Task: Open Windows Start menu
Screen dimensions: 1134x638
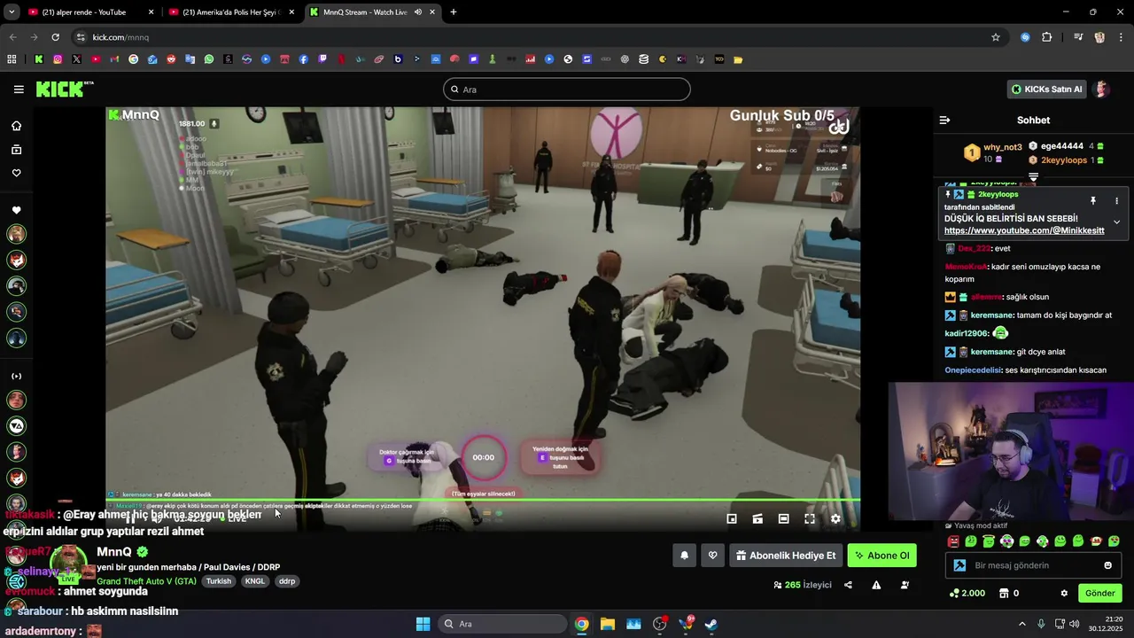Action: point(423,624)
